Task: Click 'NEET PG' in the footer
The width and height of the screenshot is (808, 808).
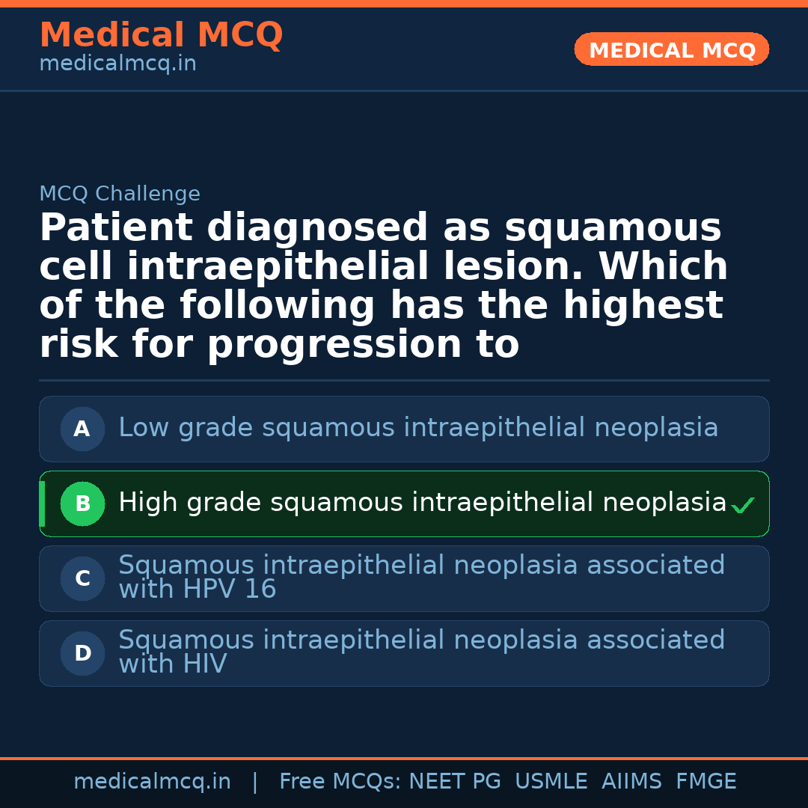Action: pos(455,782)
